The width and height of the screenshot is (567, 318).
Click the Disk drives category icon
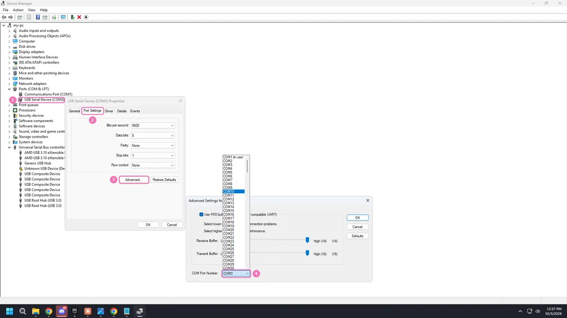15,46
